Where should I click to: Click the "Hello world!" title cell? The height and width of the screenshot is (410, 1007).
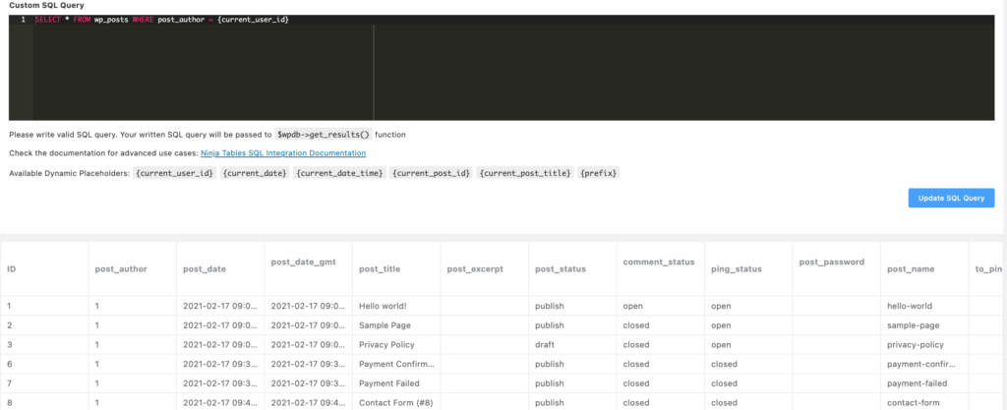[383, 306]
